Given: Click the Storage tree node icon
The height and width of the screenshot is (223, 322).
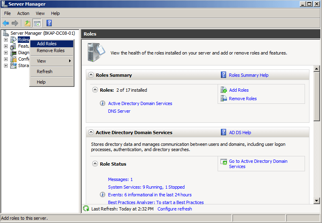Looking at the screenshot, I should (x=13, y=65).
